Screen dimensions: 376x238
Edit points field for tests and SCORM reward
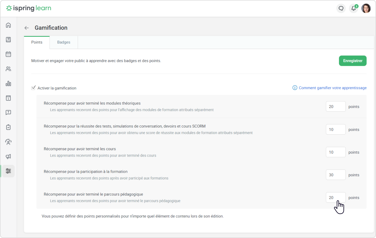tap(336, 129)
